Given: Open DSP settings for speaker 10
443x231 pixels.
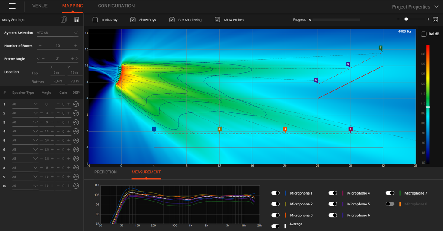Looking at the screenshot, I should click(x=76, y=186).
